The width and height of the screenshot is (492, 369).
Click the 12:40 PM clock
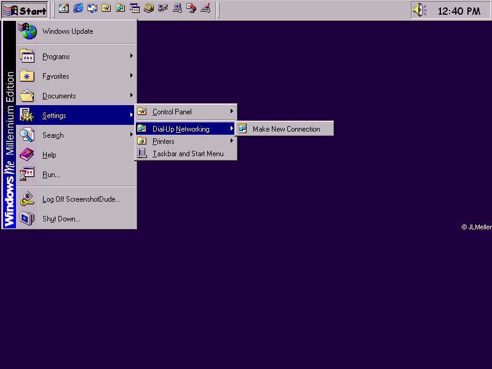point(459,11)
